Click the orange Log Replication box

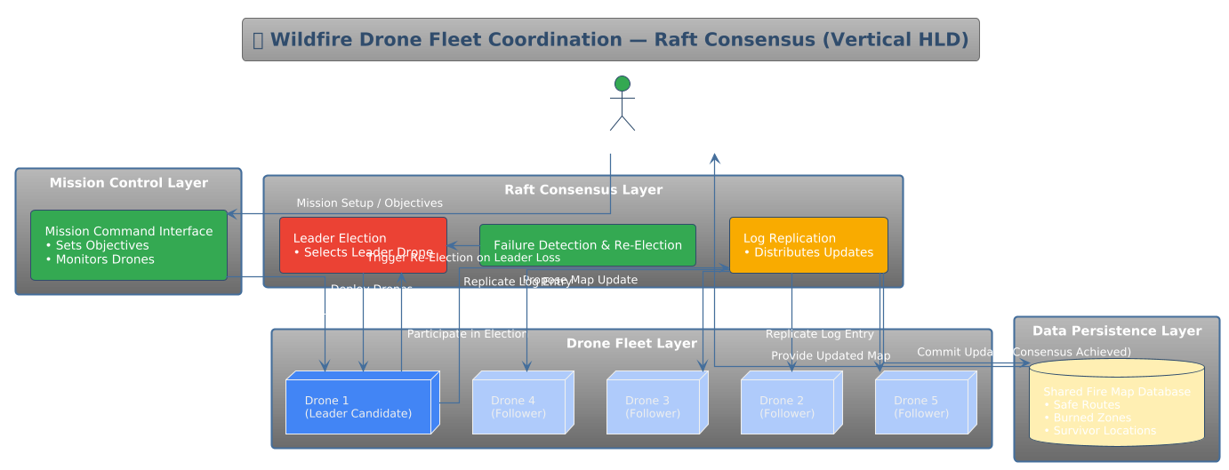tap(808, 245)
